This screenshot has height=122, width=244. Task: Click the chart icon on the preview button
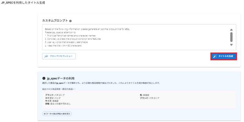46,56
